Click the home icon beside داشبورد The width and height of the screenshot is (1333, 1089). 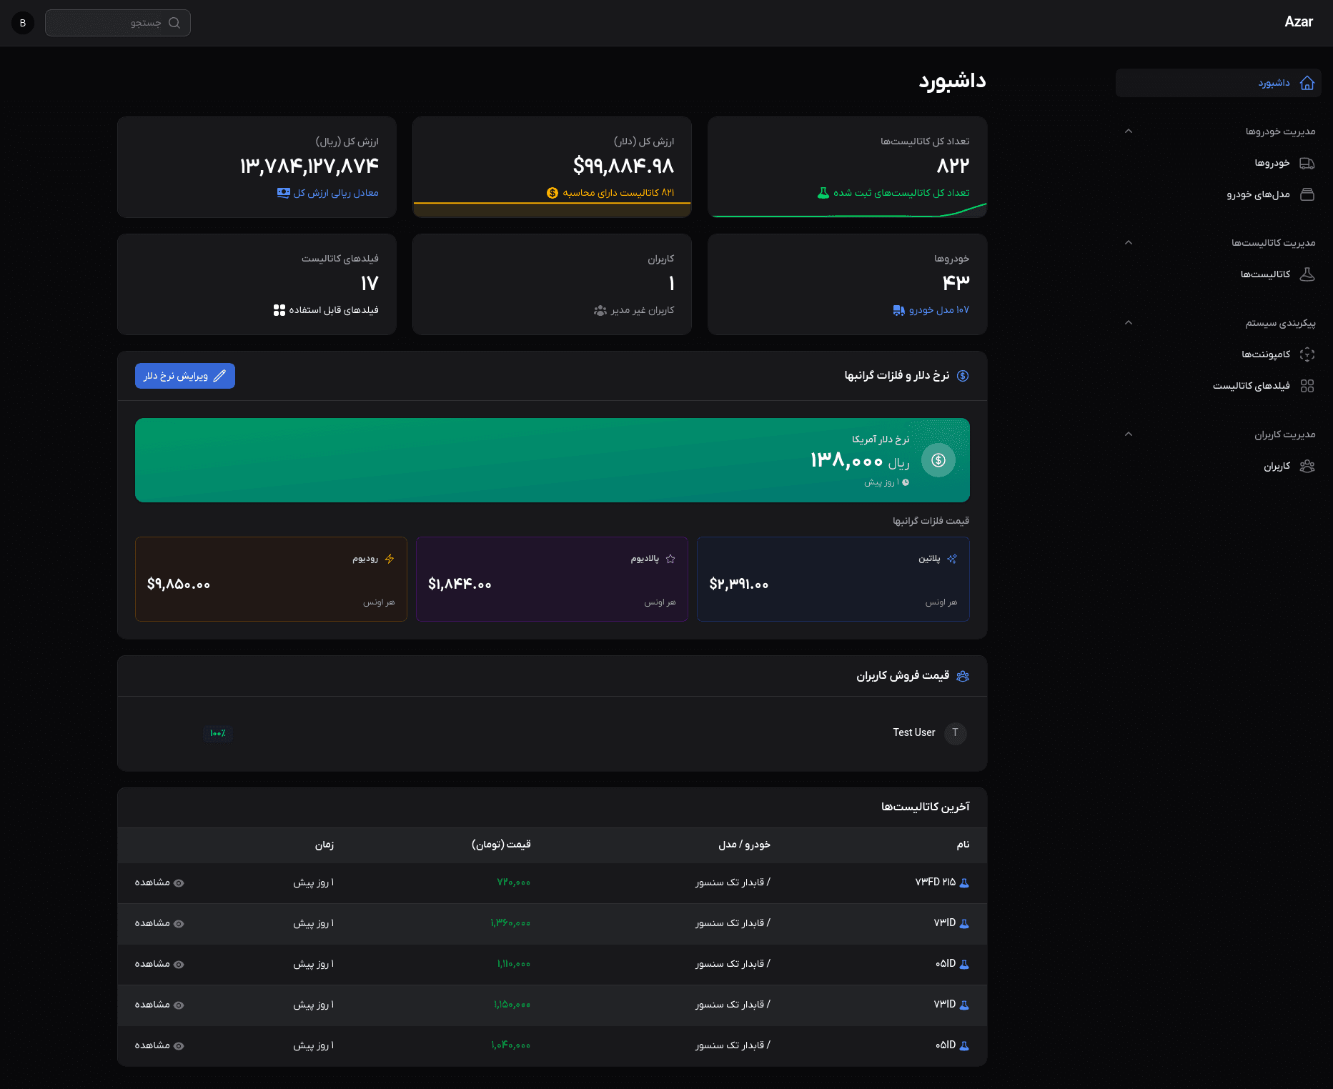pyautogui.click(x=1307, y=83)
